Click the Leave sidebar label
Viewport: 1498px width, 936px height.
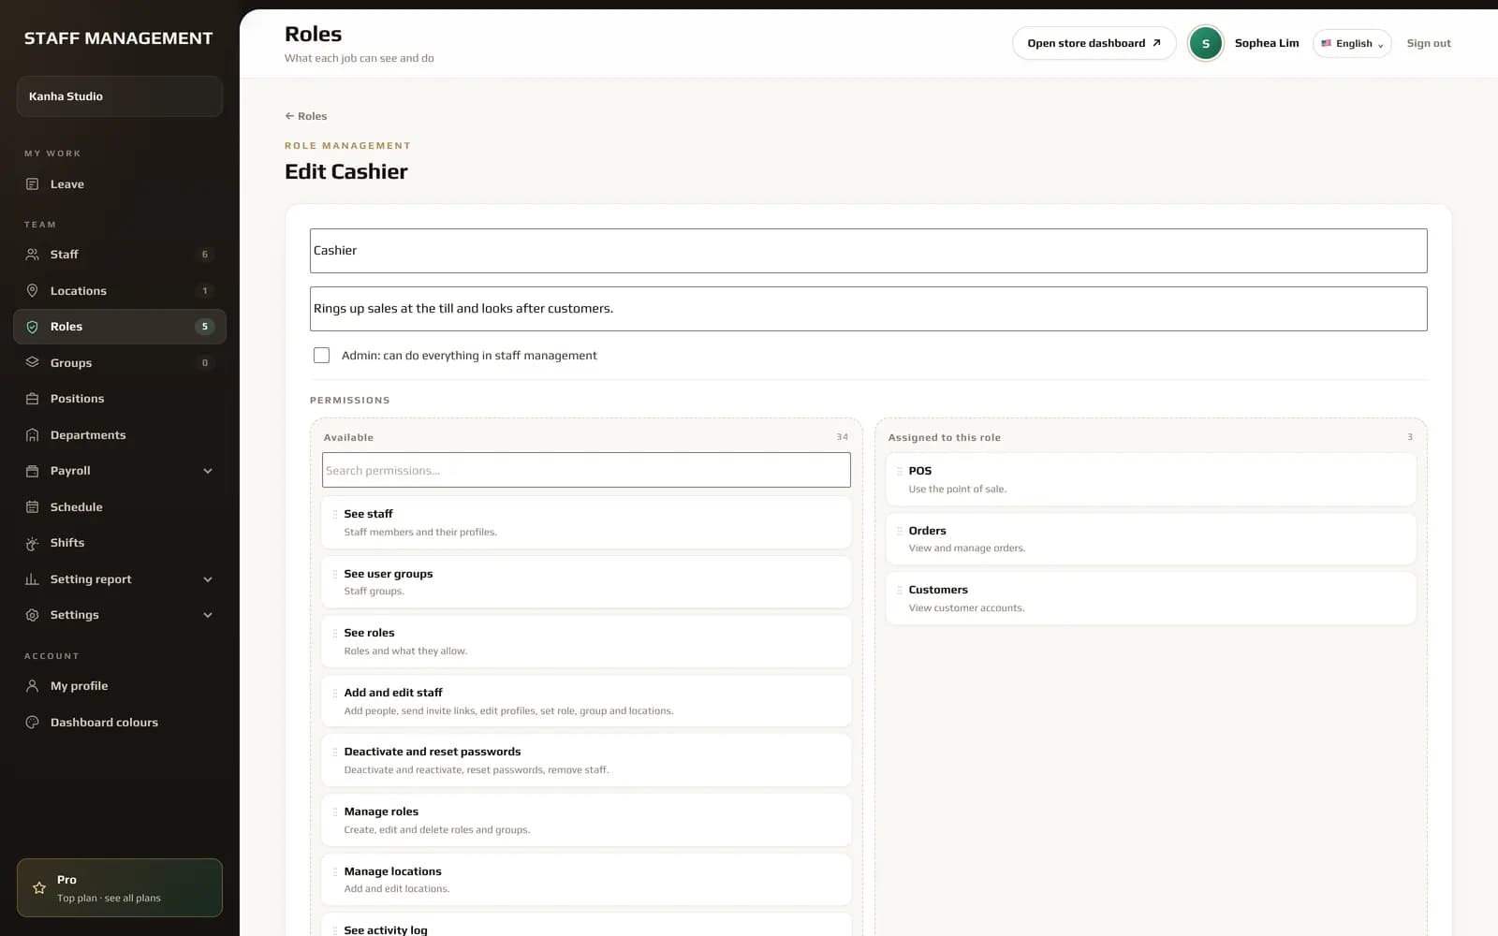(x=67, y=184)
